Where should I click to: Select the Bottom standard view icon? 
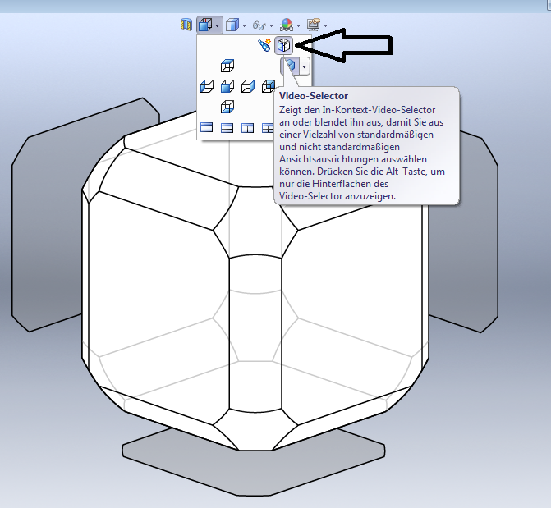click(x=227, y=107)
